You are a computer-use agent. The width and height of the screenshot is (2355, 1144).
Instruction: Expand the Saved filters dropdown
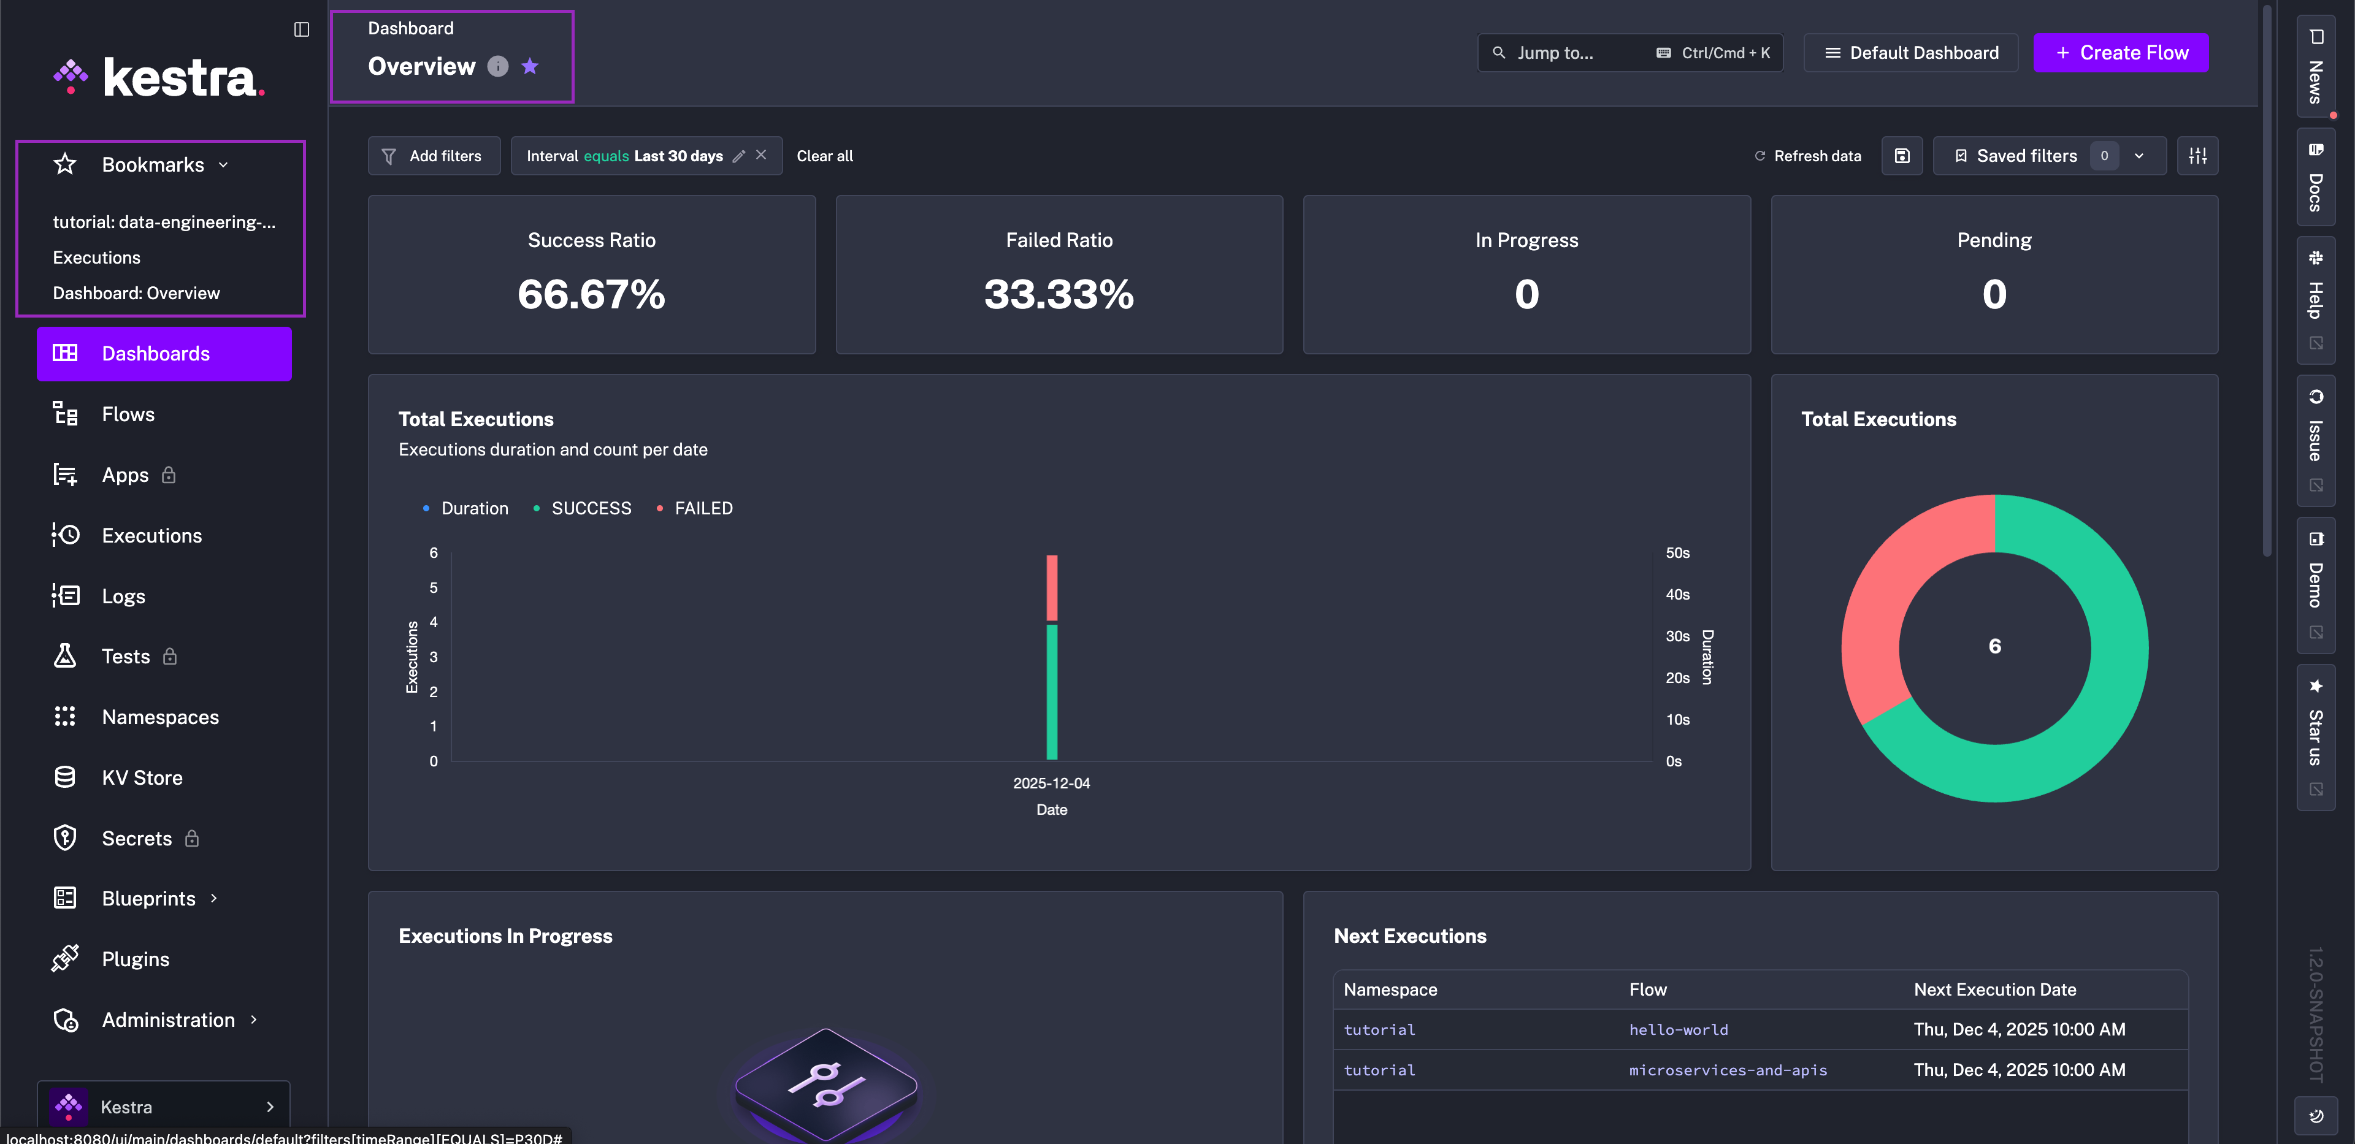pyautogui.click(x=2139, y=156)
